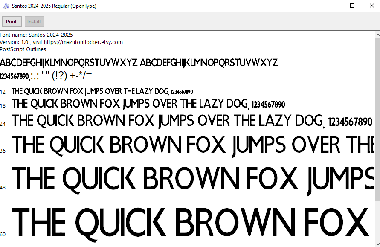This screenshot has height=247, width=380.
Task: Click the vertical scrollbar up arrow
Action: 377,34
